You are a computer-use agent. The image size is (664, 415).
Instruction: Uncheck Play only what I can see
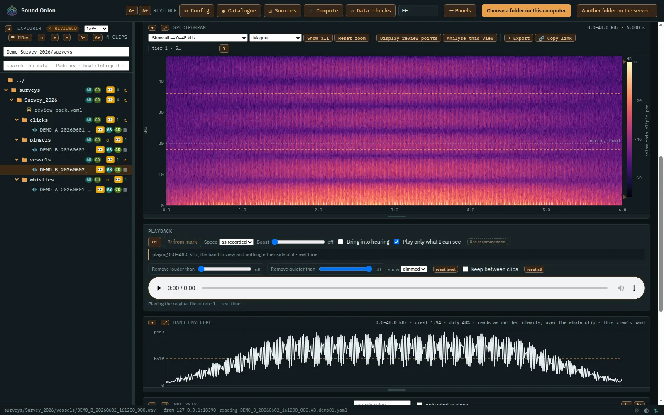pyautogui.click(x=396, y=242)
